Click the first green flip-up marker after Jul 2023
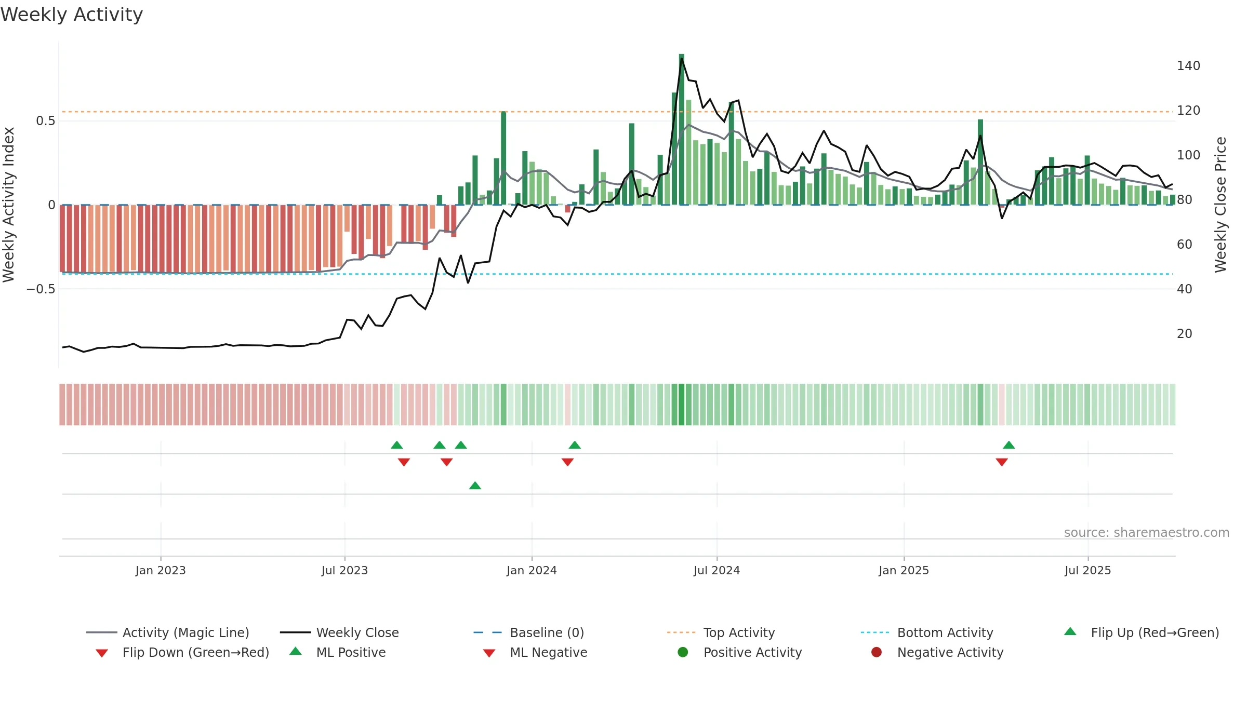 click(x=397, y=445)
